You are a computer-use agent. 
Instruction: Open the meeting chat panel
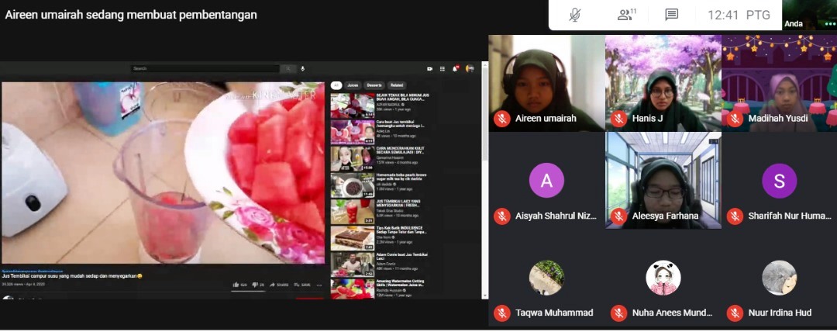pos(671,15)
